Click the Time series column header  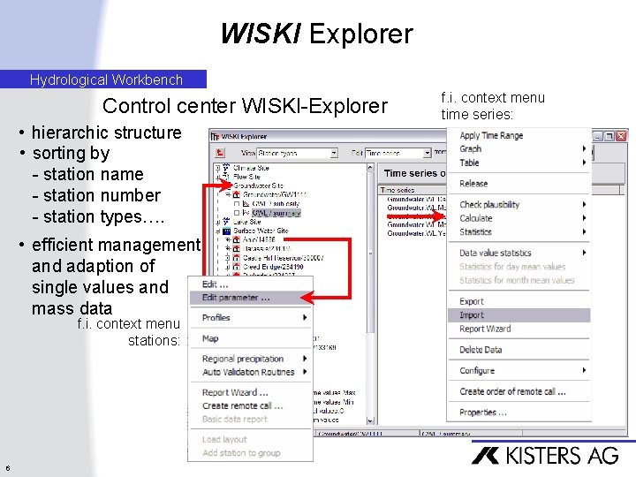point(413,190)
